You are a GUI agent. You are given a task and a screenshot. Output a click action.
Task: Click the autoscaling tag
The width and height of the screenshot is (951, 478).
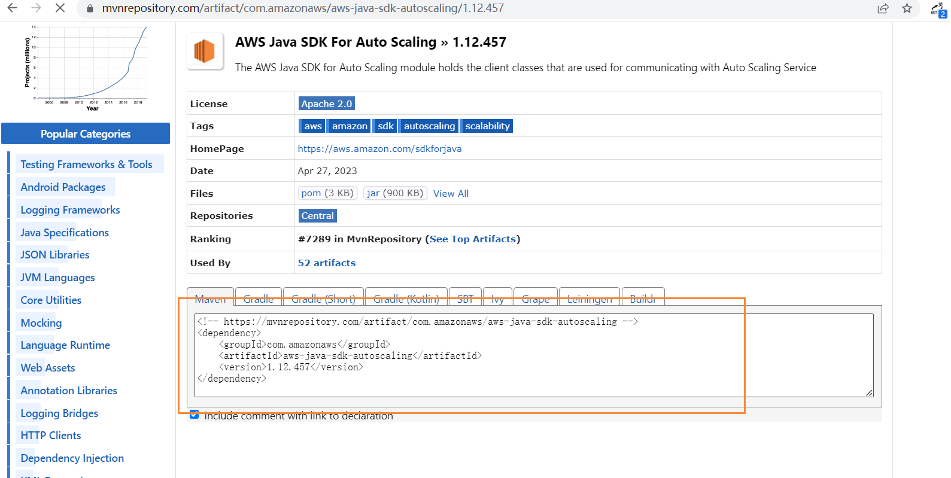429,126
